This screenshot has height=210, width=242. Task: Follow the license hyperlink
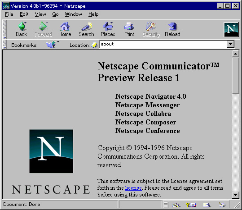click(133, 188)
